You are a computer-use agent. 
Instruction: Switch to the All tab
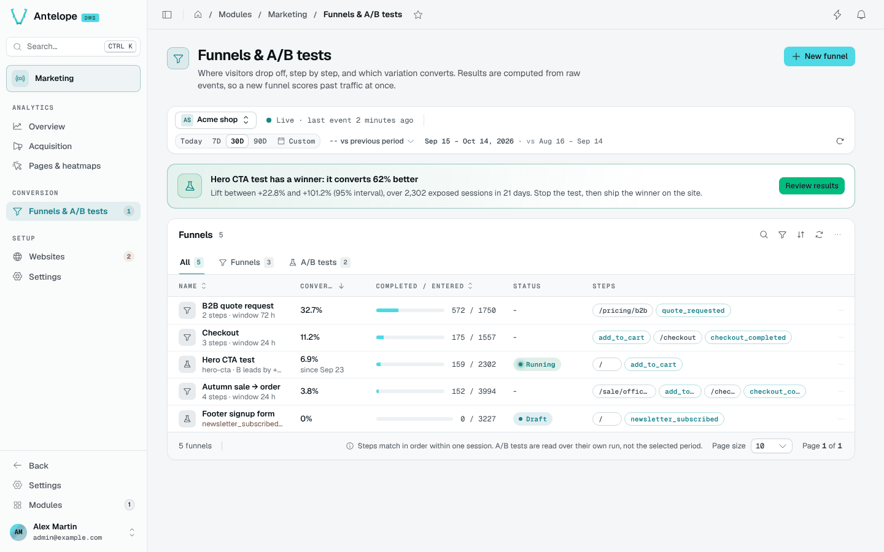(x=191, y=263)
